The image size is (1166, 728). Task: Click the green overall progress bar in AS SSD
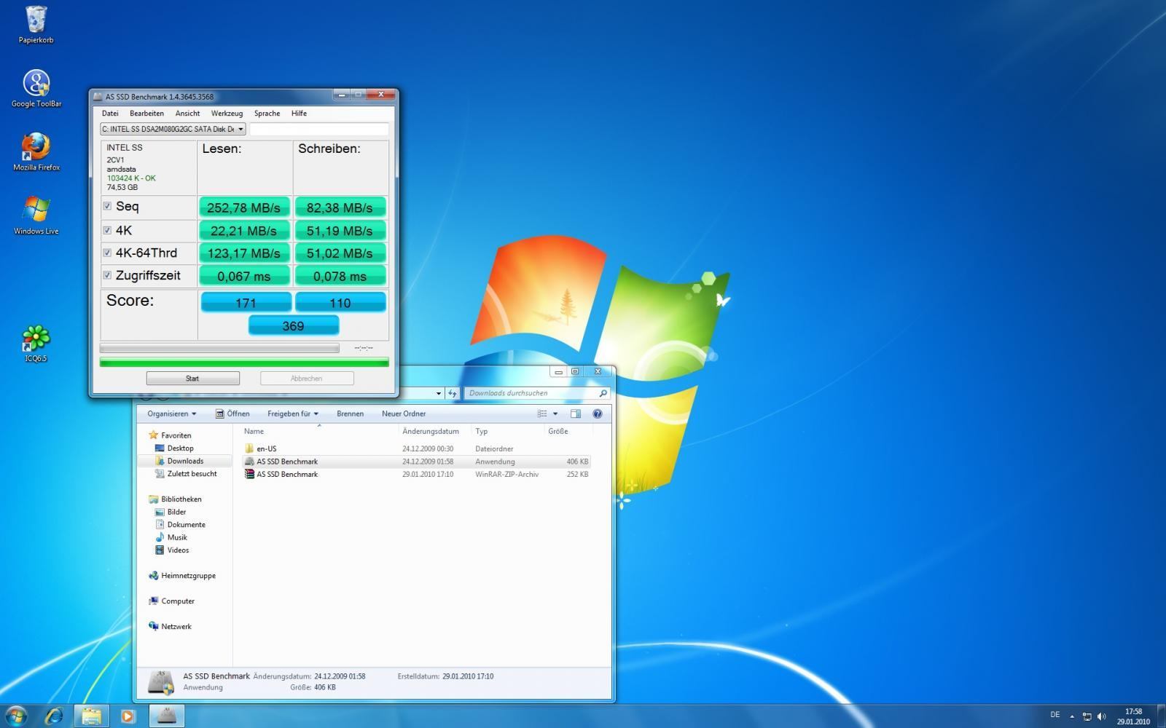point(244,362)
